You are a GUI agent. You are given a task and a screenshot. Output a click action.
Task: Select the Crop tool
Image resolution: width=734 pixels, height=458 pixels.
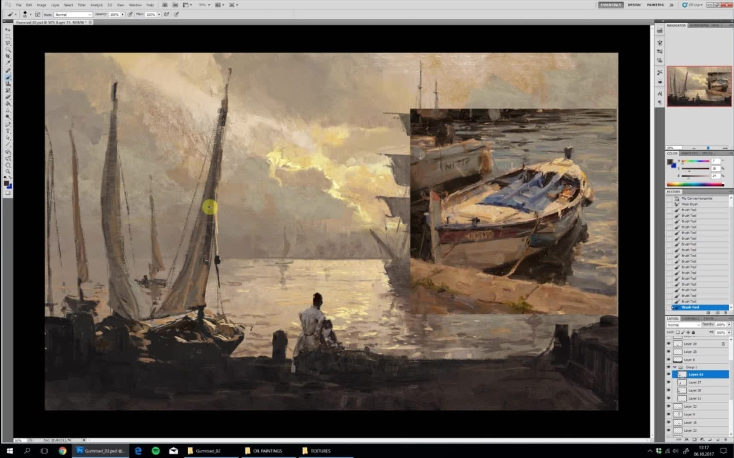point(8,56)
